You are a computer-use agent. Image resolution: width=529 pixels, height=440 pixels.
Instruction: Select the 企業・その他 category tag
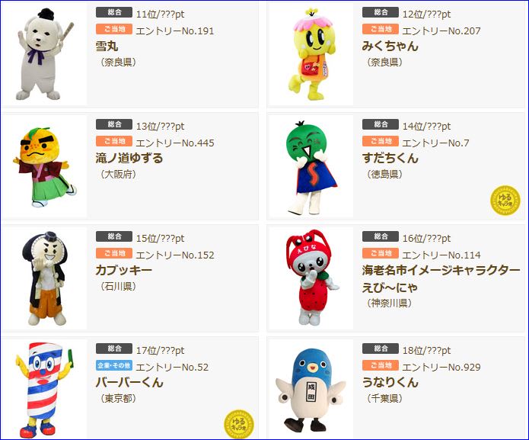point(113,365)
